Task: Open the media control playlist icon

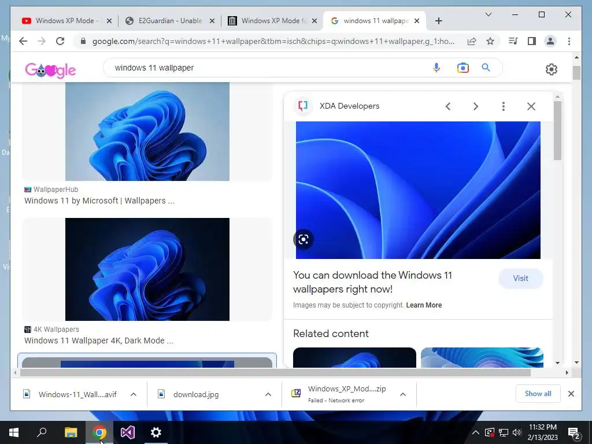Action: pos(513,41)
